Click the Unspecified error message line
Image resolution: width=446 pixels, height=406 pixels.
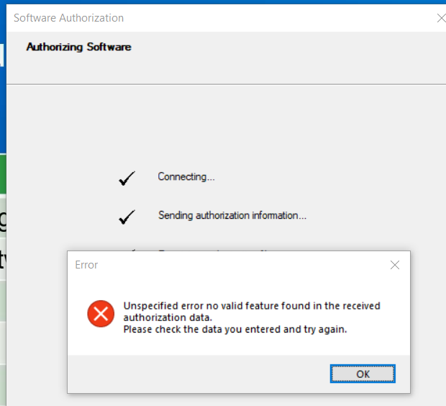coord(252,306)
